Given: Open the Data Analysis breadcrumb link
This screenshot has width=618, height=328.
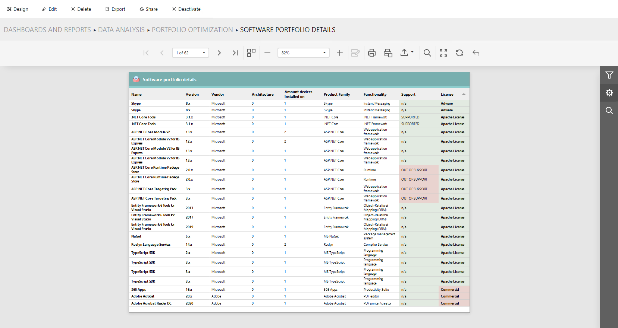Looking at the screenshot, I should (x=121, y=30).
